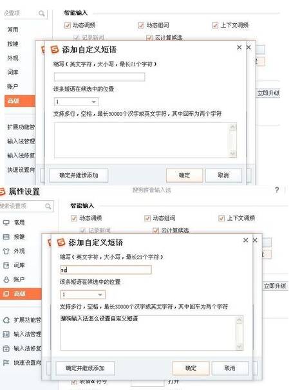This screenshot has height=390, width=291.
Task: Click the dictionary icon beside 词库
Action: (6, 265)
